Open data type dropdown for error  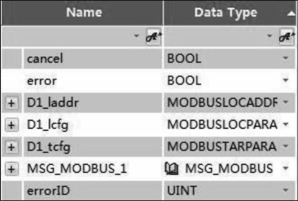point(286,81)
